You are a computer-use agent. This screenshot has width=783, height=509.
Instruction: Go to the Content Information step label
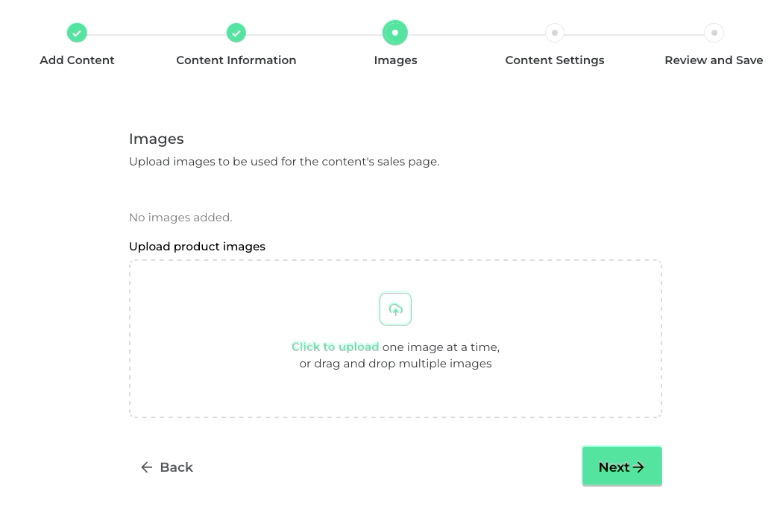(236, 60)
